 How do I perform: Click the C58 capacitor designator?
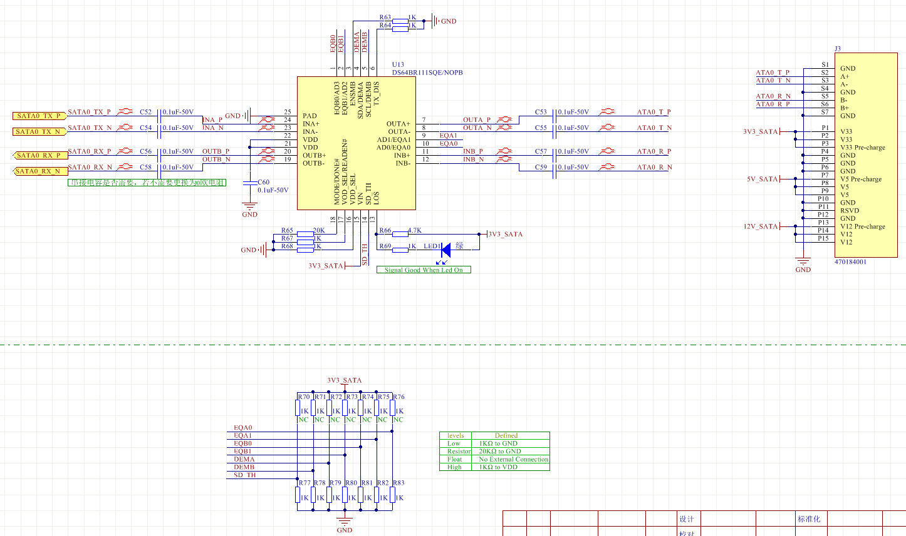click(x=146, y=167)
